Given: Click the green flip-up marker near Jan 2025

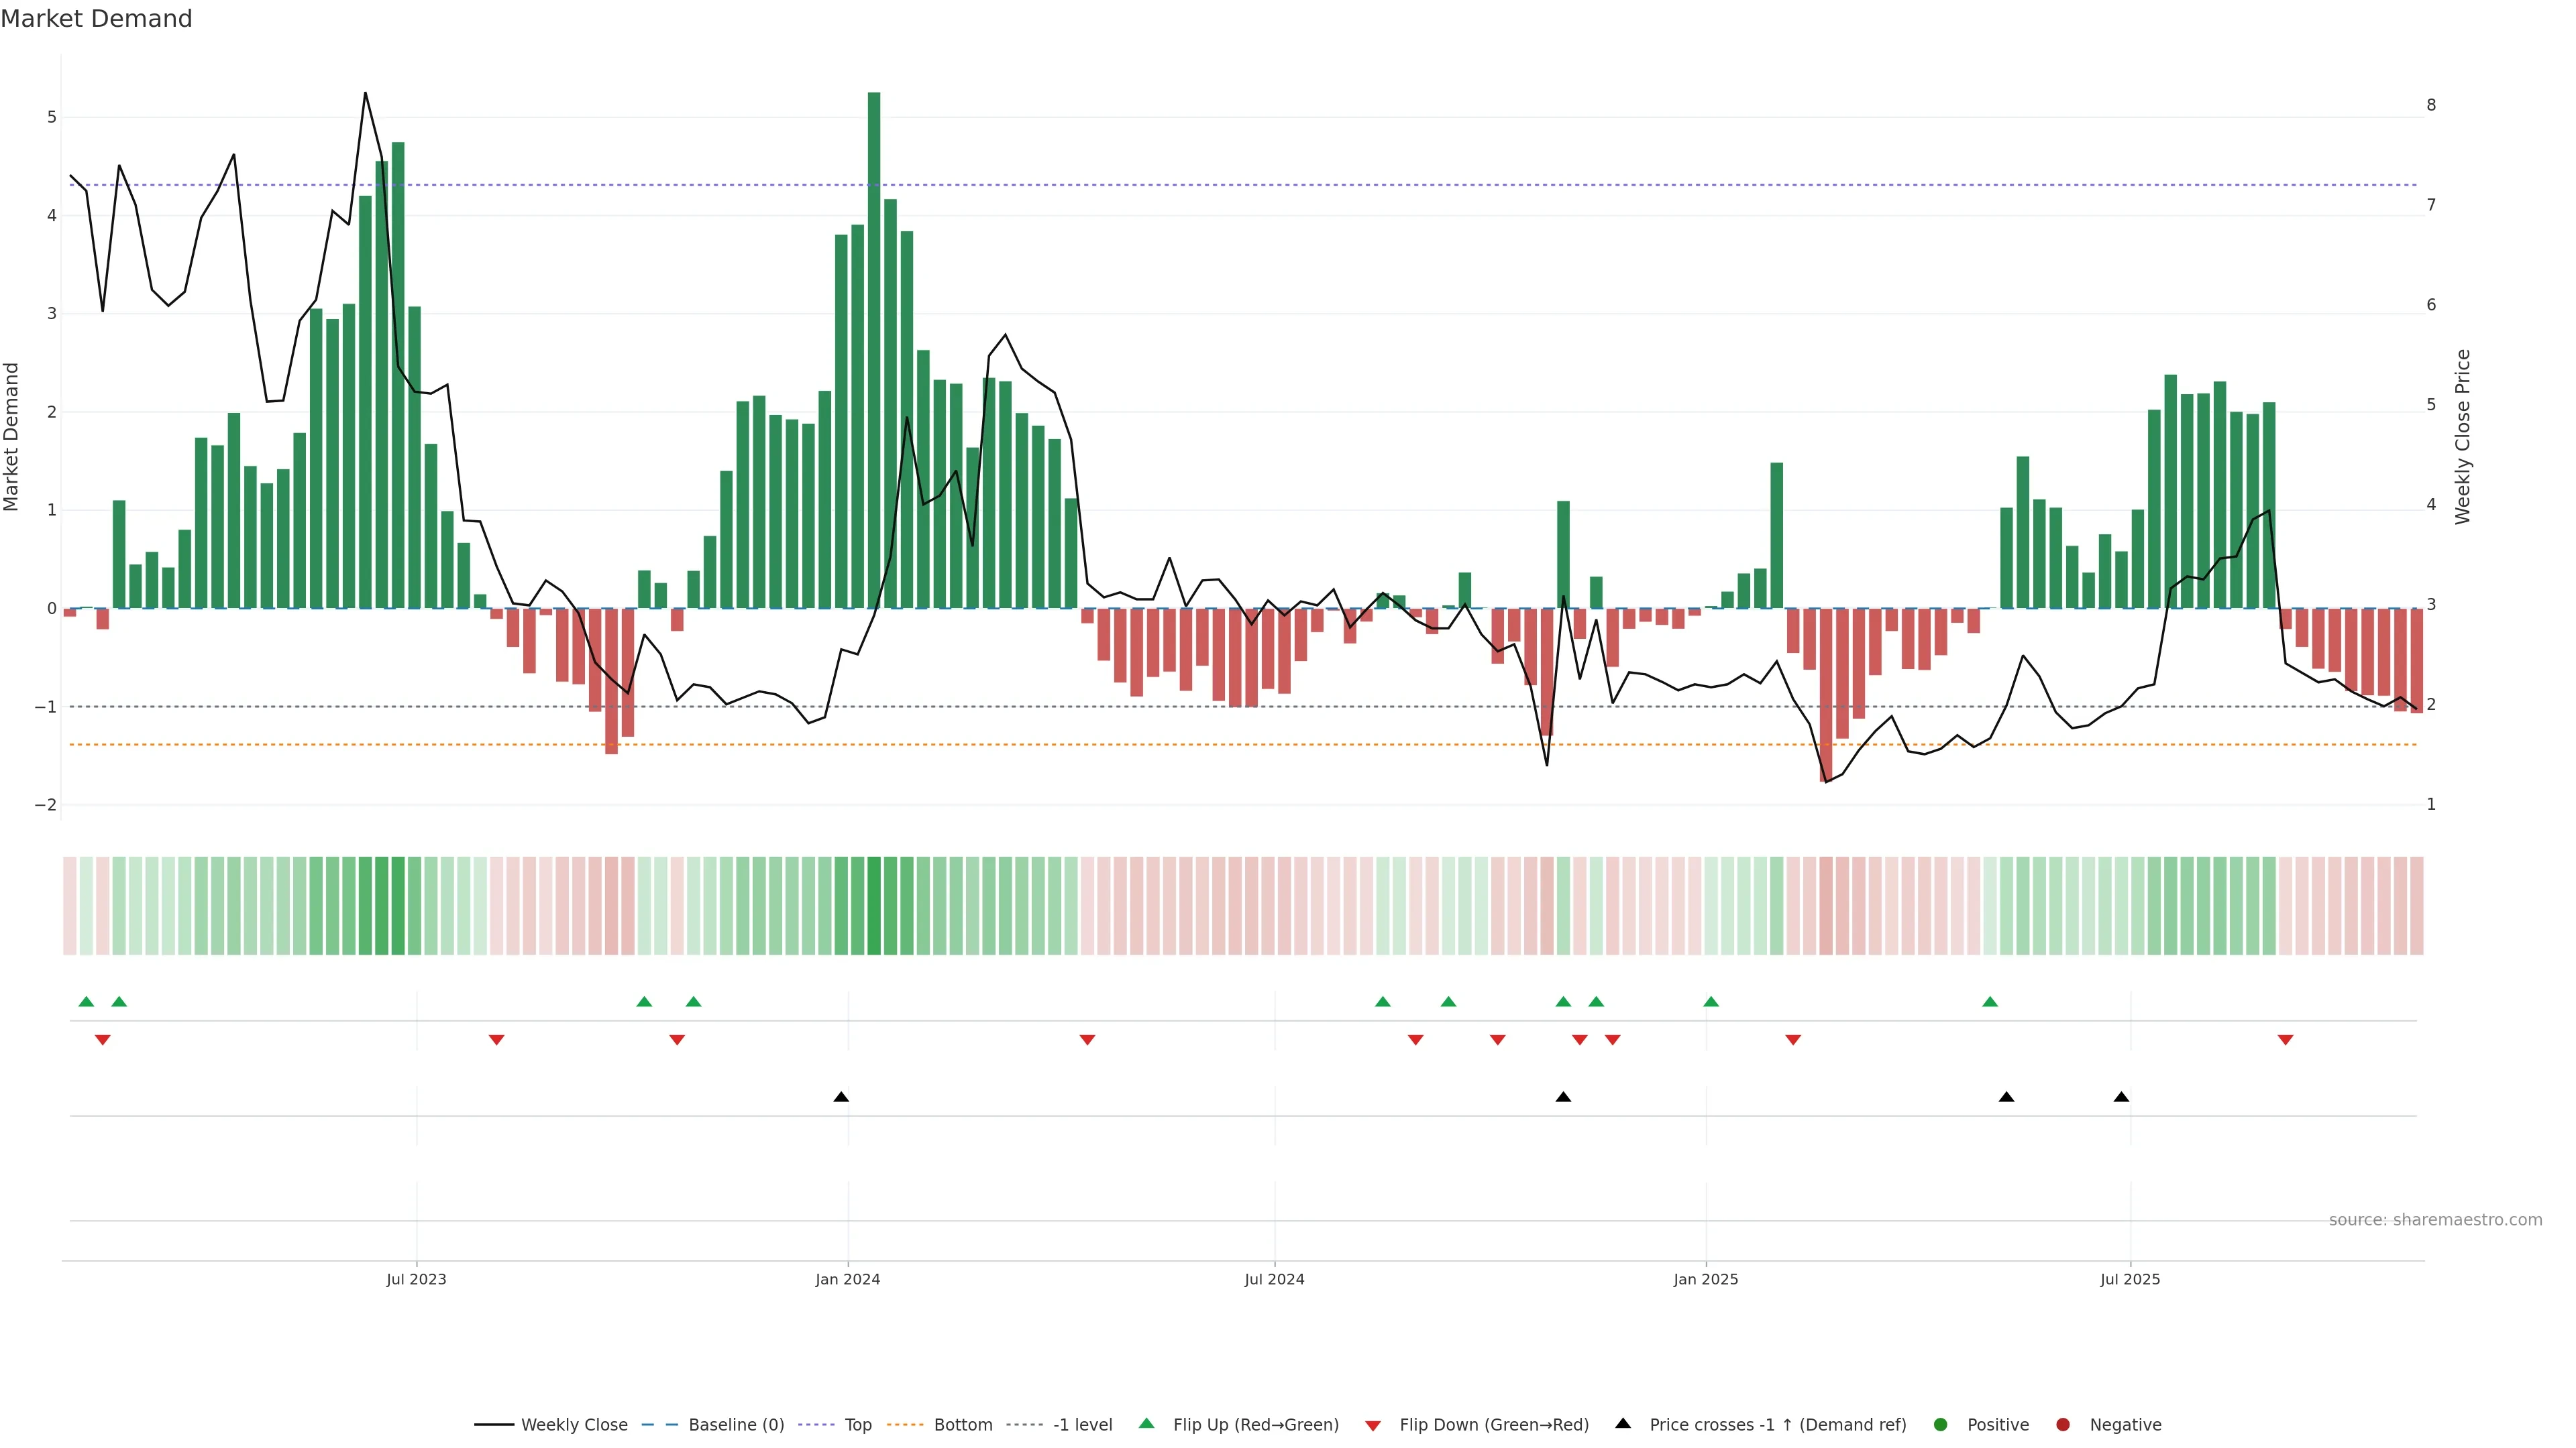Looking at the screenshot, I should (x=1711, y=1002).
